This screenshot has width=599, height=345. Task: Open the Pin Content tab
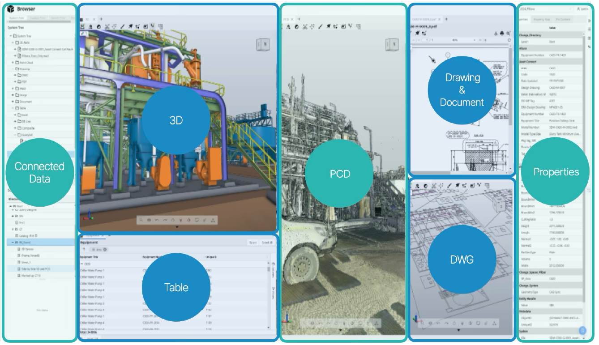pos(563,20)
